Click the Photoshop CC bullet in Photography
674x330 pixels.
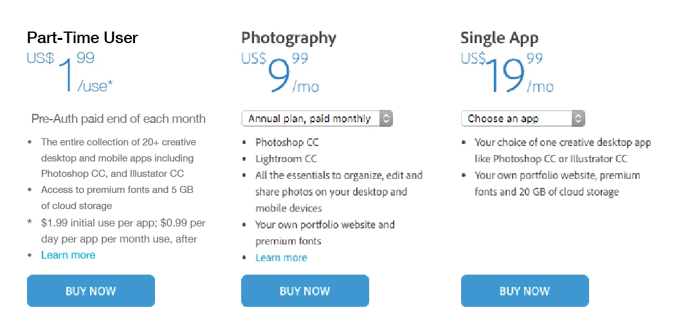(x=287, y=142)
